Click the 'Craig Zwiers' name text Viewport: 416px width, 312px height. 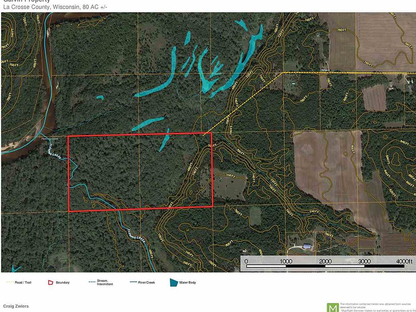(16, 306)
